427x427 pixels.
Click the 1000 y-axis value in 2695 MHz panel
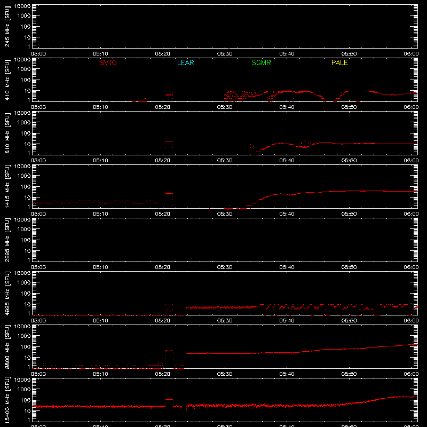[24, 230]
